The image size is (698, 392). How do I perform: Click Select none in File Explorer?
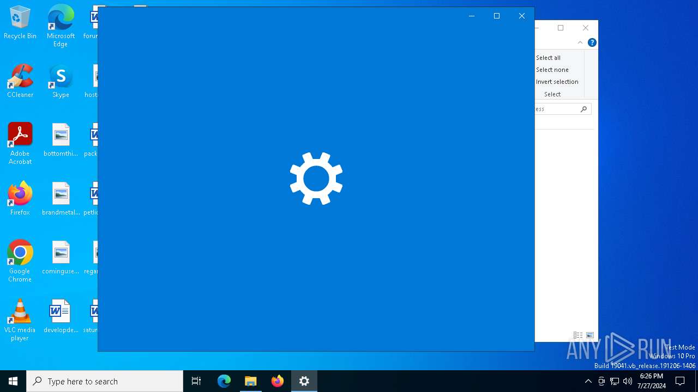pos(552,70)
